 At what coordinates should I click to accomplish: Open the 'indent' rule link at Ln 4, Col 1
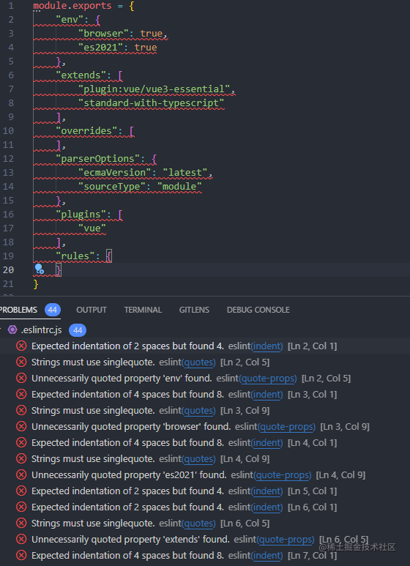point(267,442)
